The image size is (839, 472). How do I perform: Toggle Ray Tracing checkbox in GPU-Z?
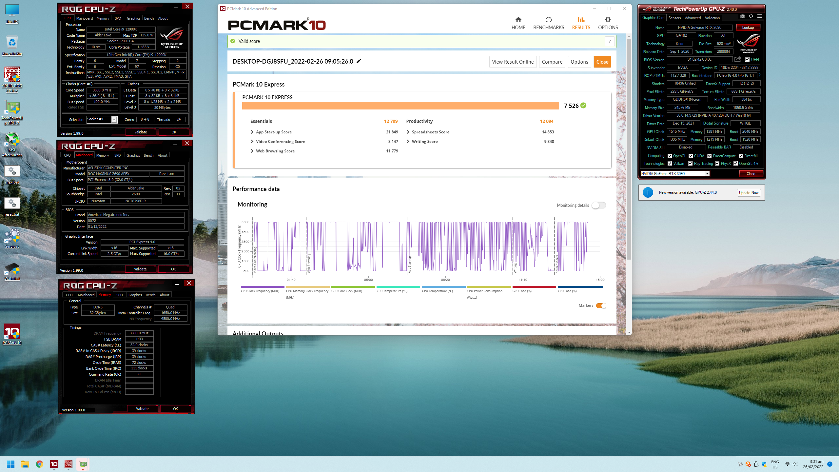pos(691,164)
